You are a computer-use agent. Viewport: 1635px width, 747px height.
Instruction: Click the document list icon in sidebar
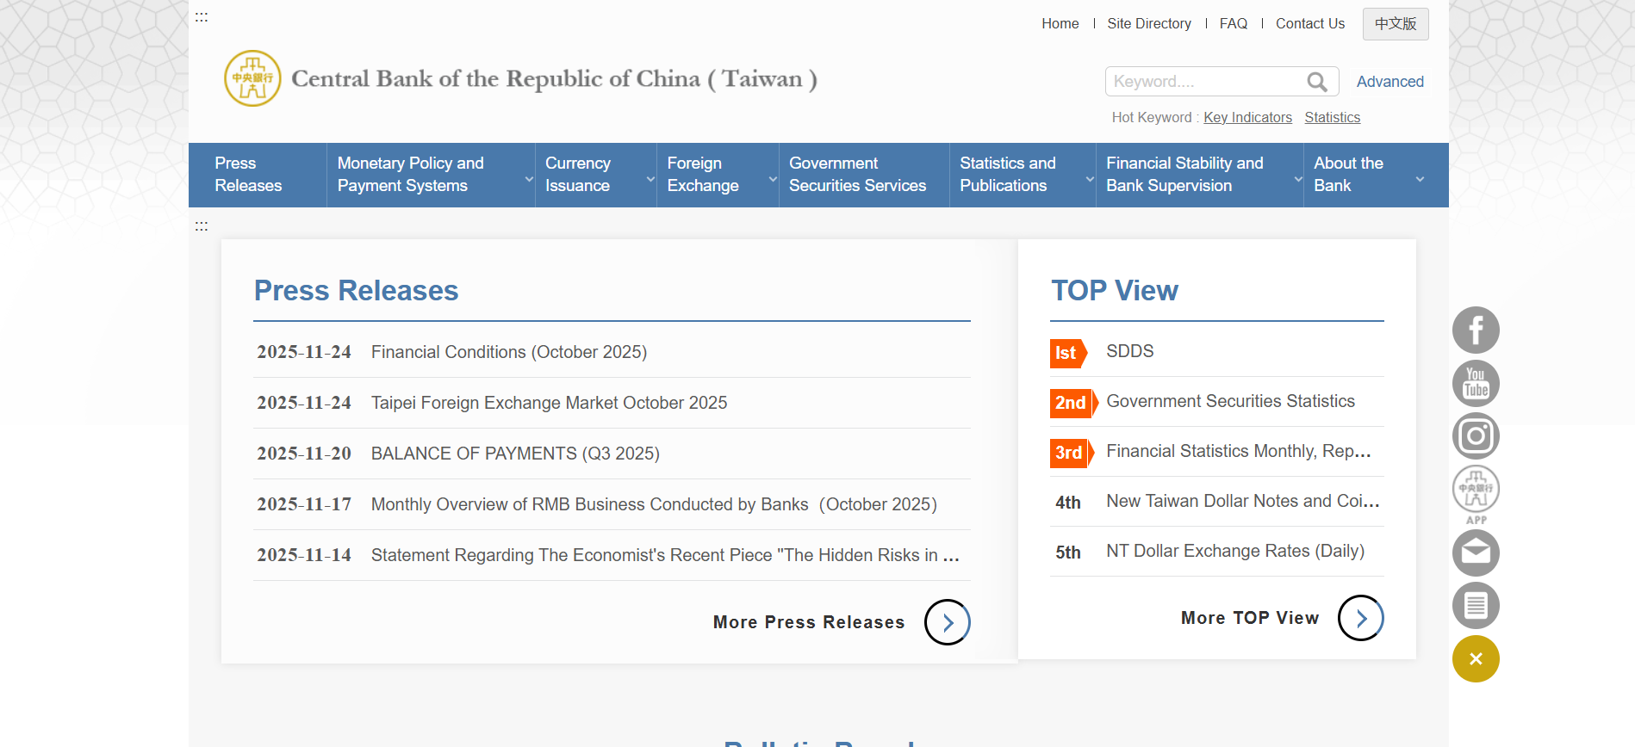coord(1476,606)
